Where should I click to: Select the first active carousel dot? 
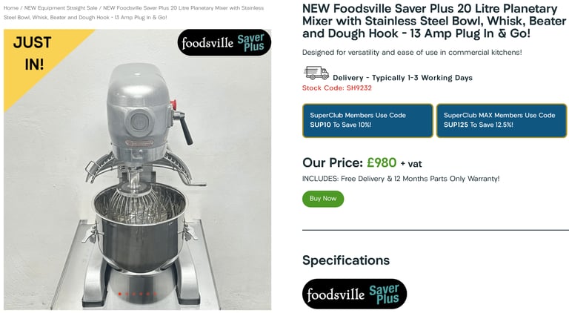point(120,294)
